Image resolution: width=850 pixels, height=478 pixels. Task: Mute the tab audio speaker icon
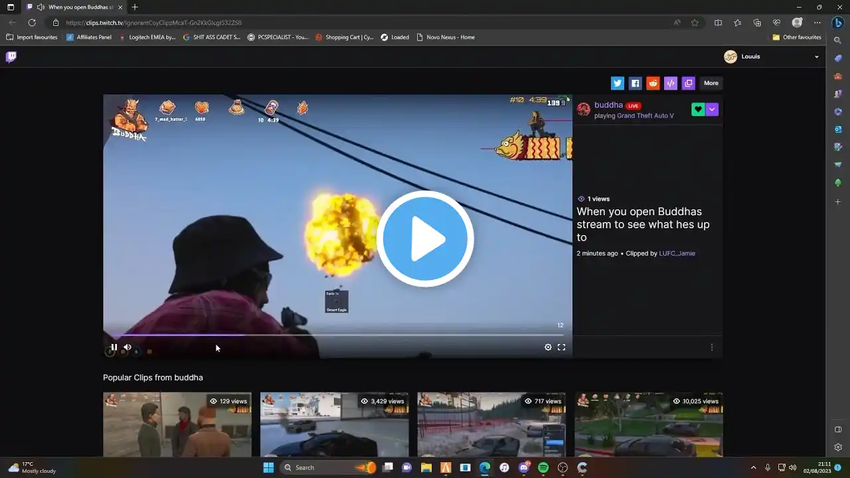point(41,7)
